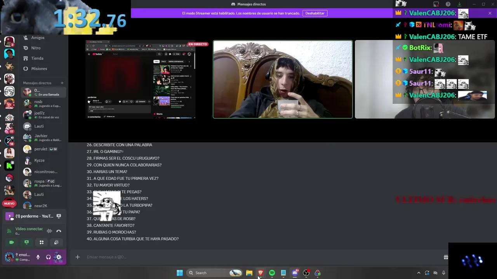The width and height of the screenshot is (497, 279).
Task: Create a new direct message with plus icon
Action: coord(62,83)
